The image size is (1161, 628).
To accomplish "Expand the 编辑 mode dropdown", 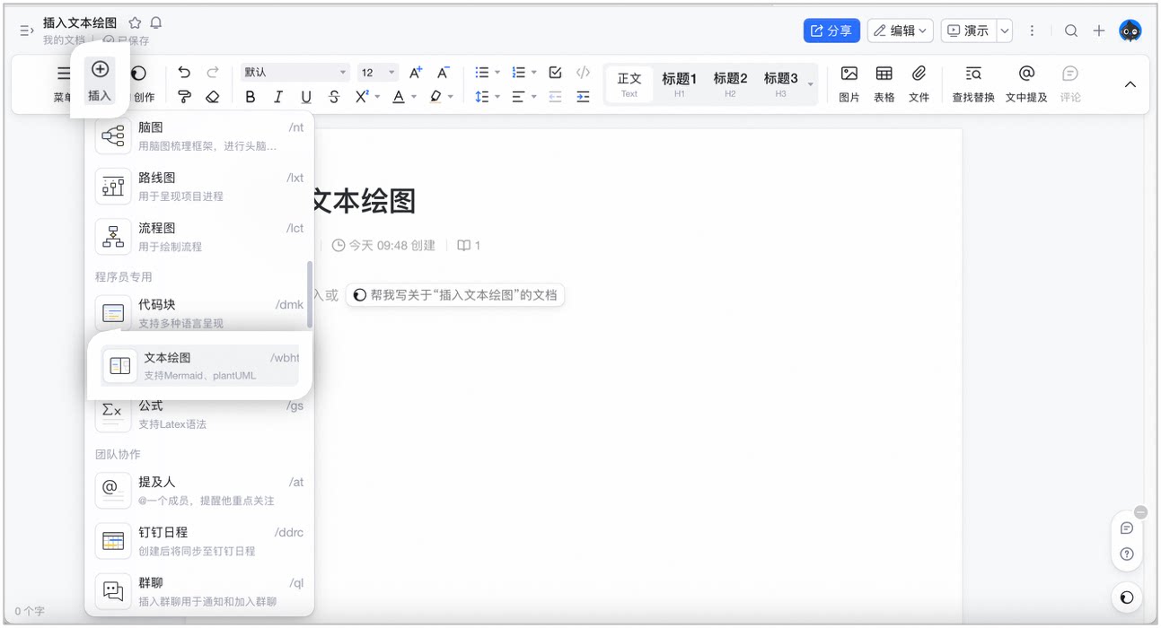I will 901,31.
